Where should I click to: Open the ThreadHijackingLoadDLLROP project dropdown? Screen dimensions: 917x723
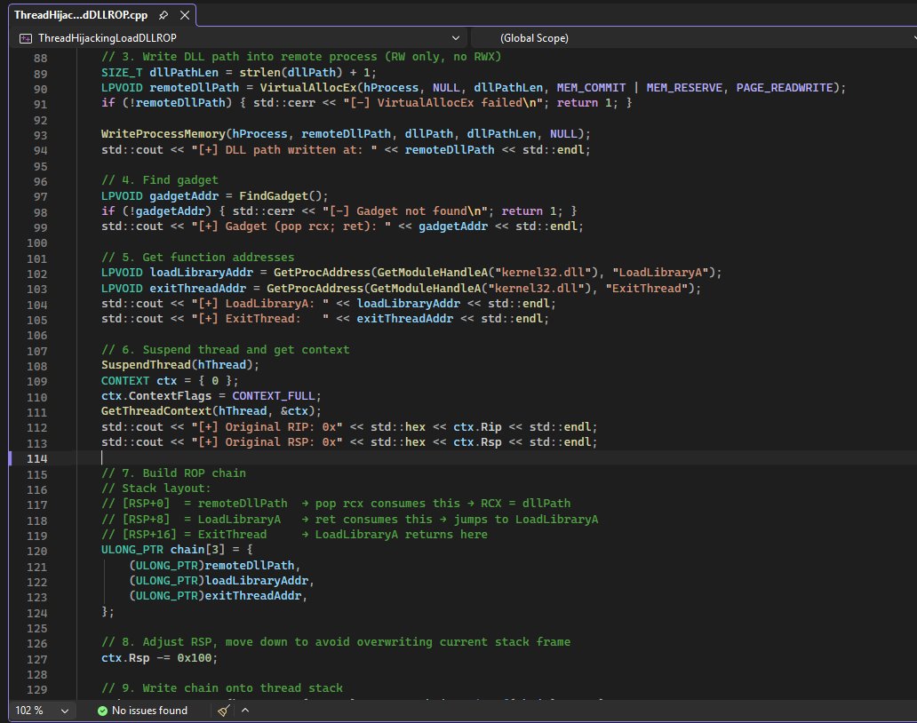(x=456, y=38)
